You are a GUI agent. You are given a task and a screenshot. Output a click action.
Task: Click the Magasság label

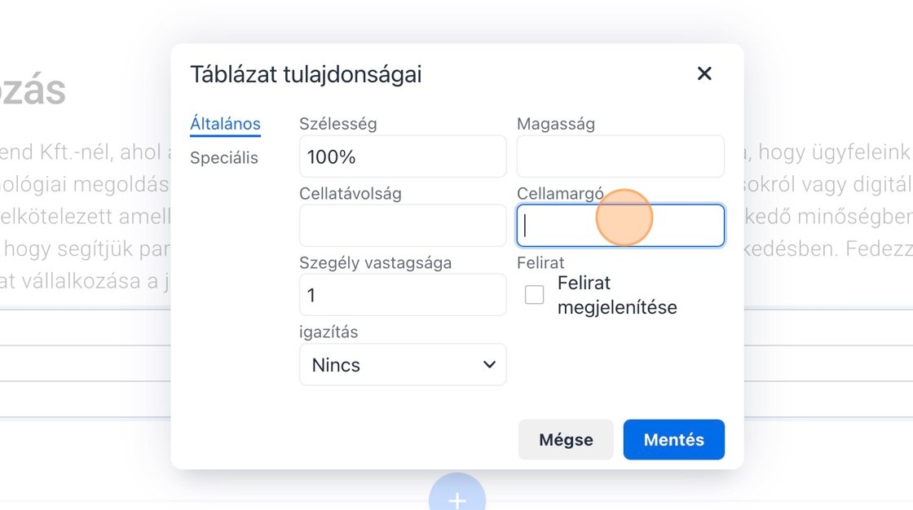coord(556,124)
